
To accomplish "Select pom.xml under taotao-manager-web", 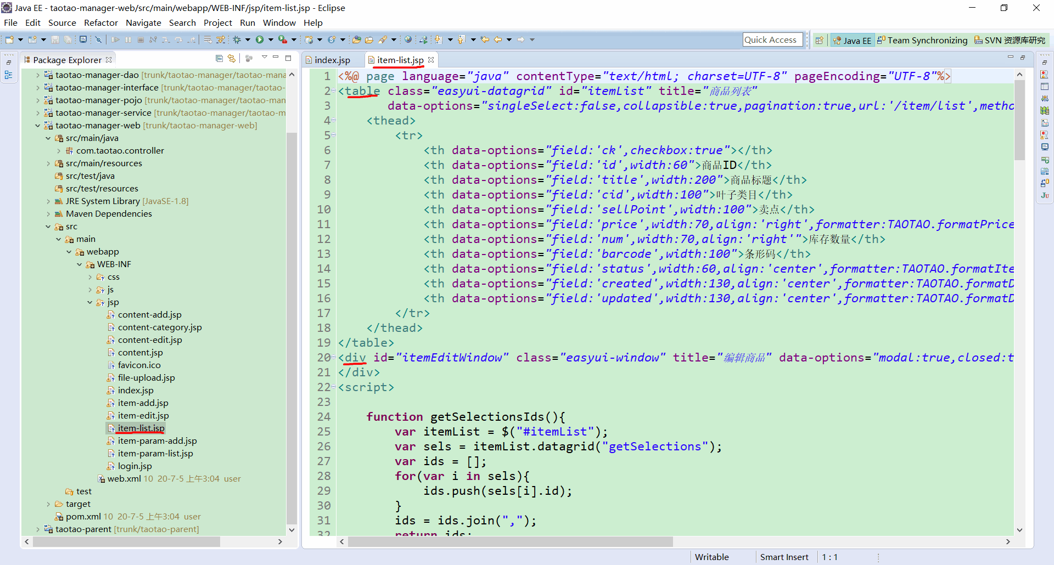I will (x=83, y=517).
